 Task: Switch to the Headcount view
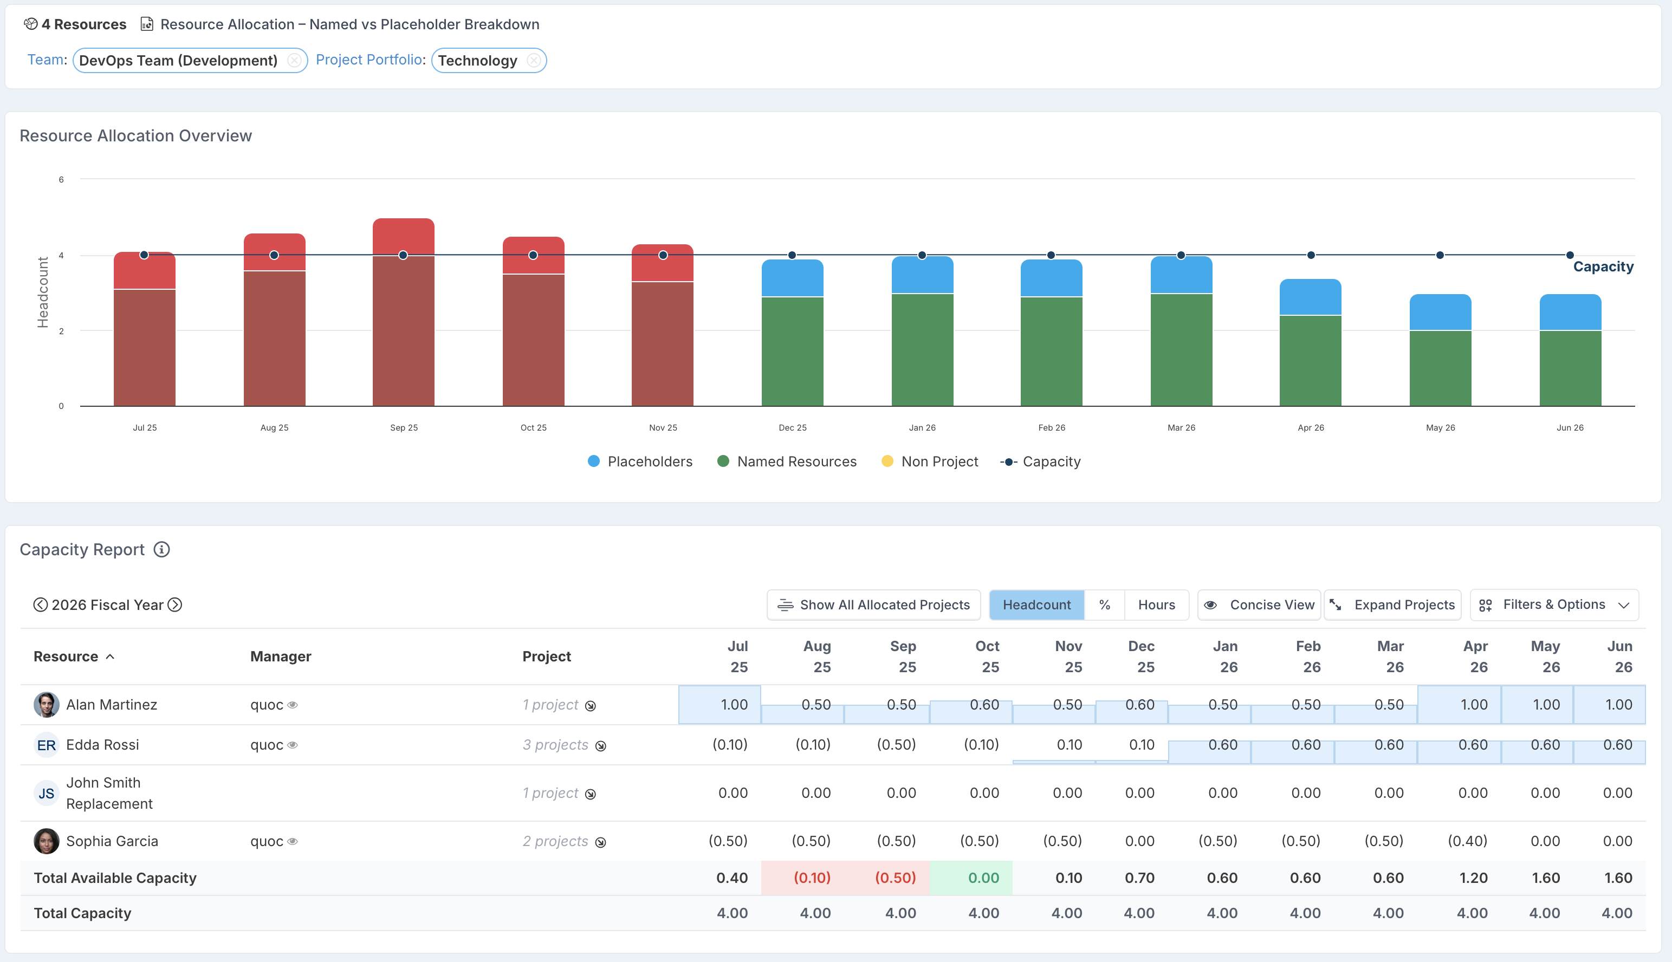[1036, 604]
